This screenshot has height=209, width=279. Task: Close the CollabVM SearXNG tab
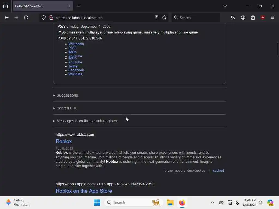click(68, 6)
